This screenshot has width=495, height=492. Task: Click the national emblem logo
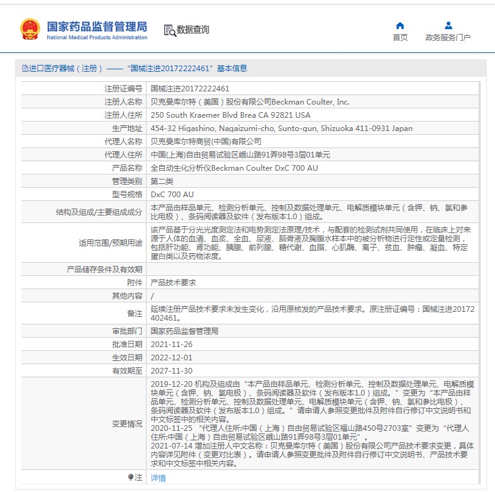(x=30, y=29)
